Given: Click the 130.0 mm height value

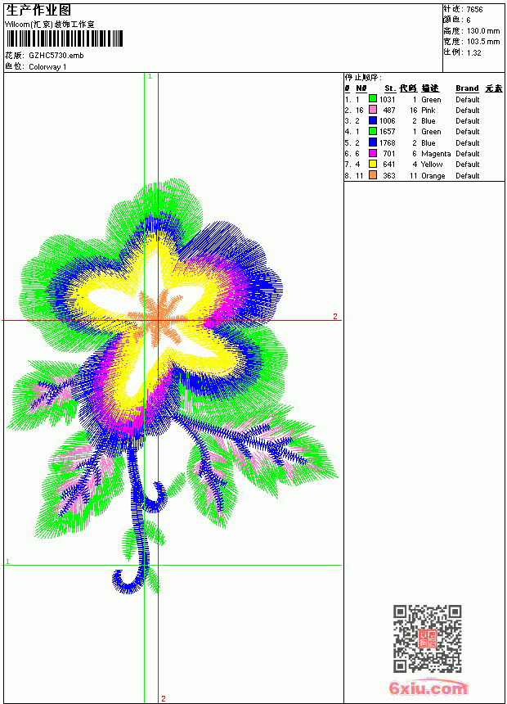Looking at the screenshot, I should (x=483, y=31).
